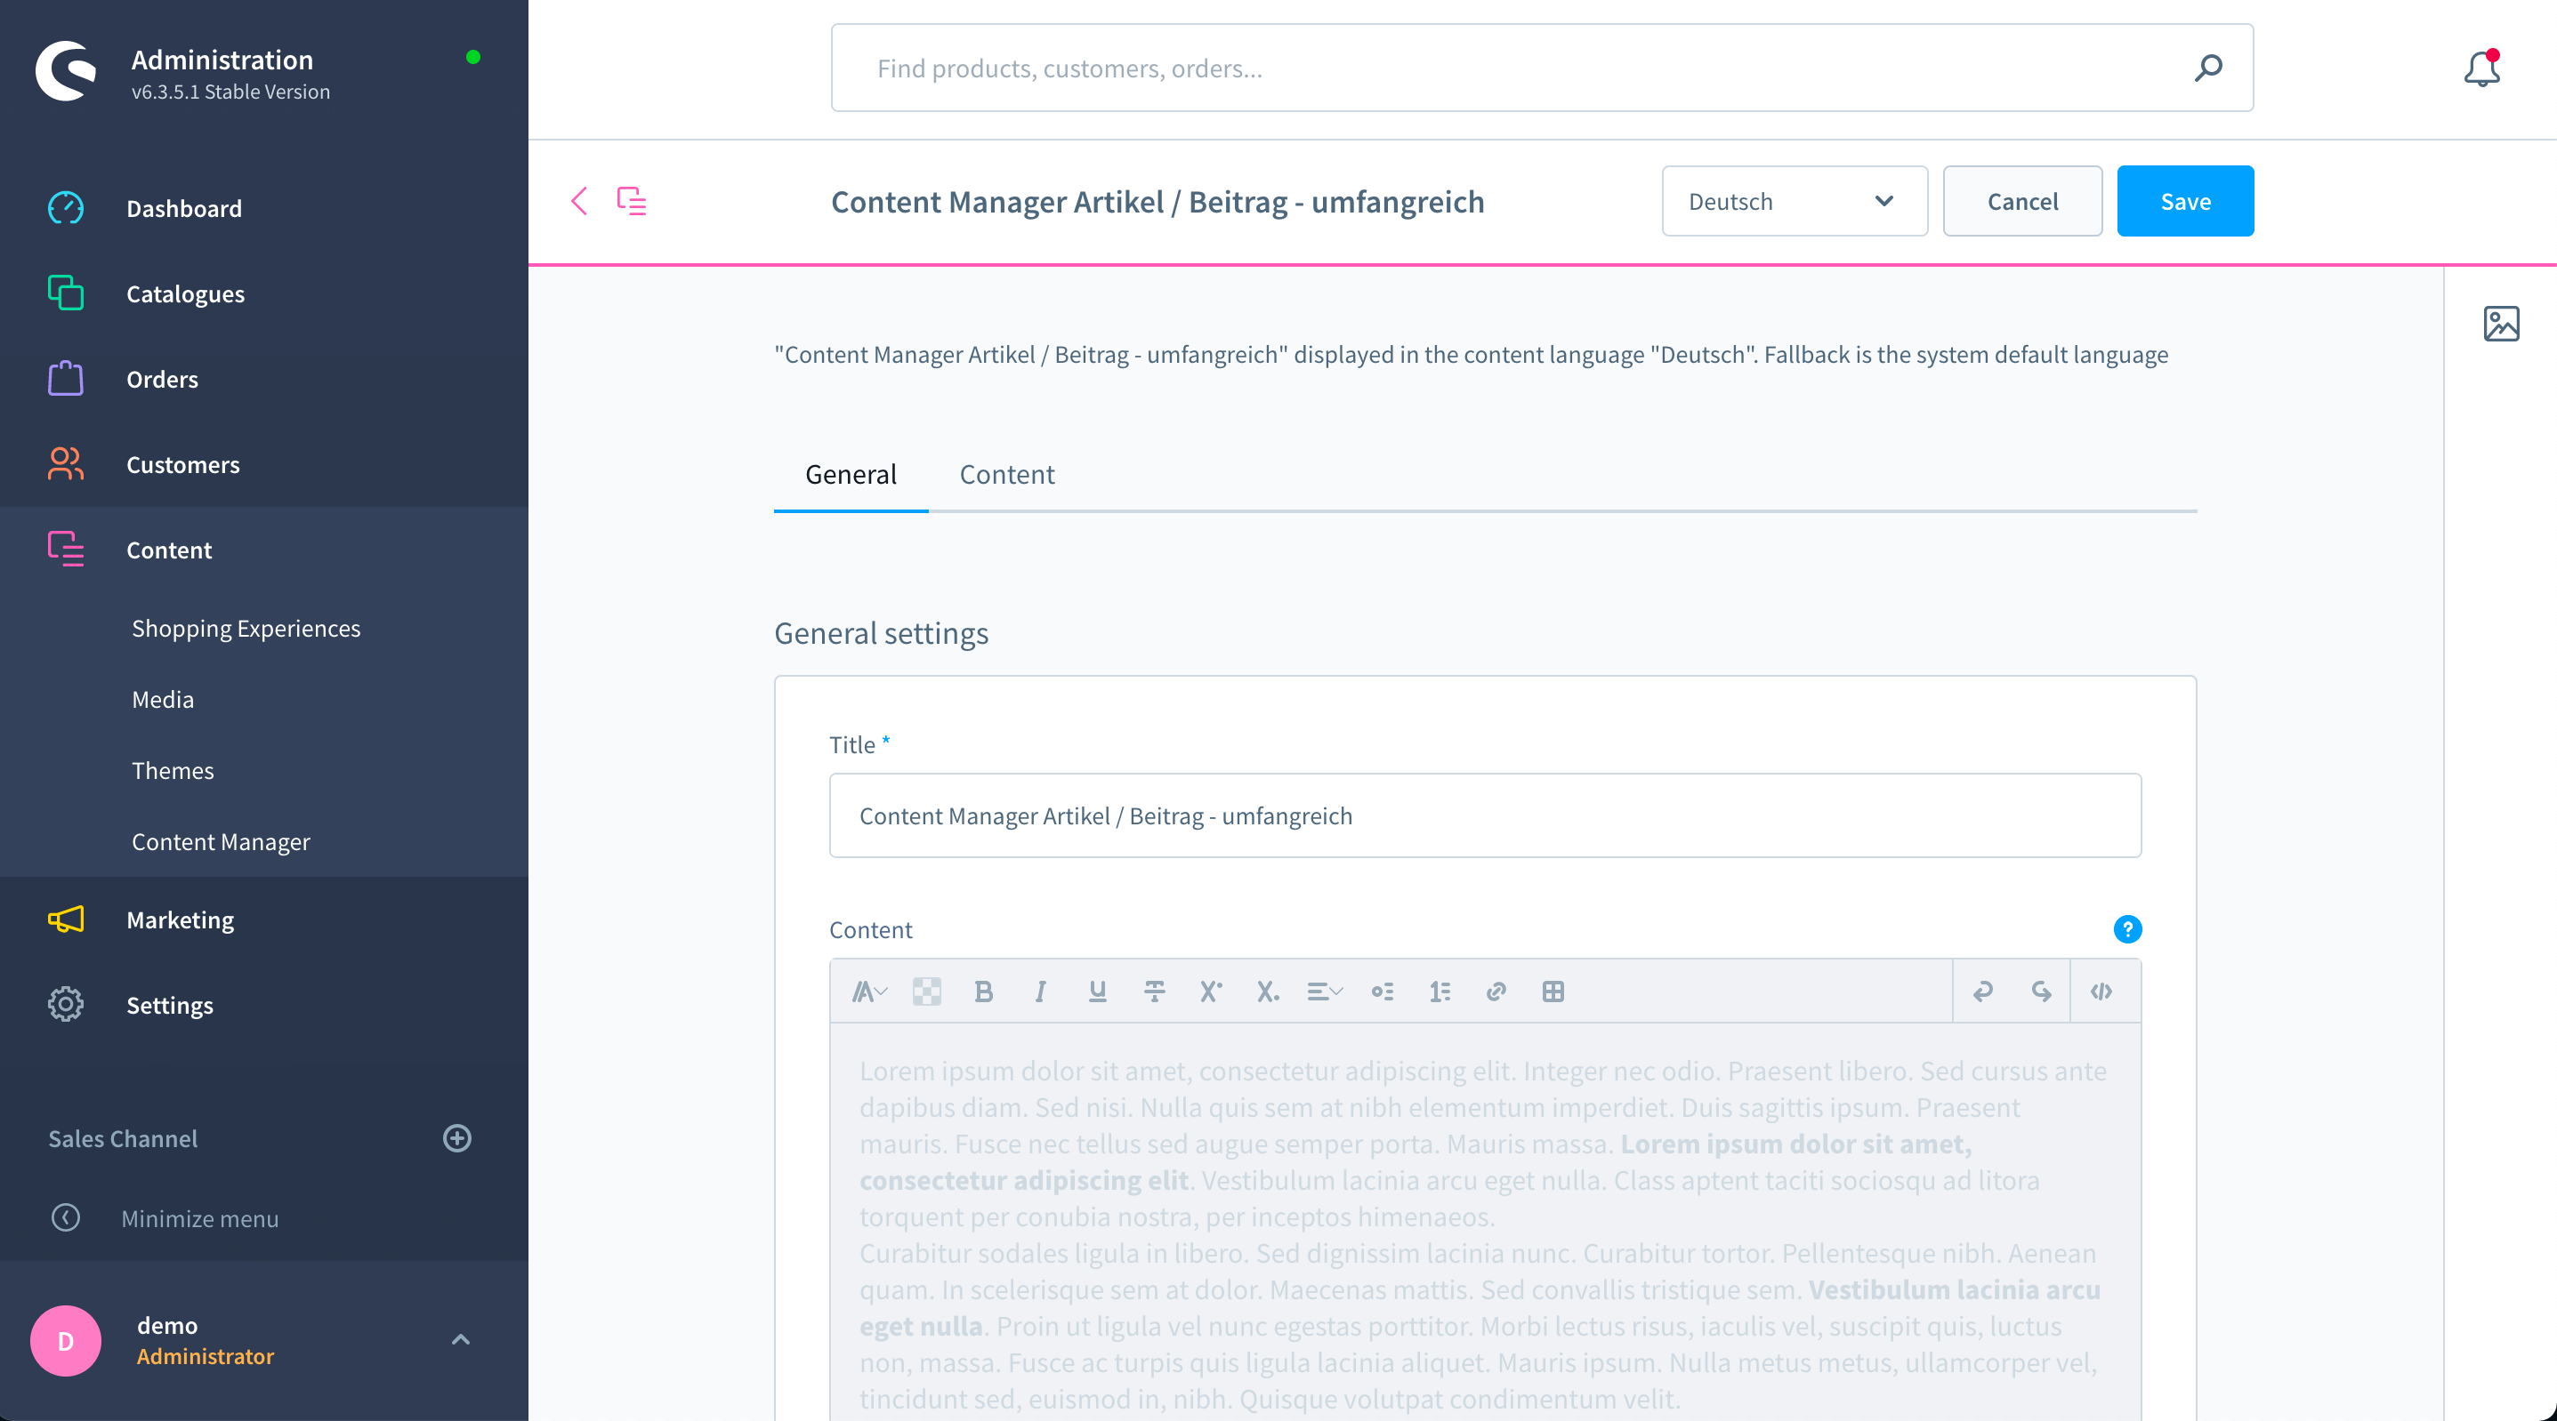Click the 'General settings' heading
The width and height of the screenshot is (2557, 1421).
[x=882, y=633]
